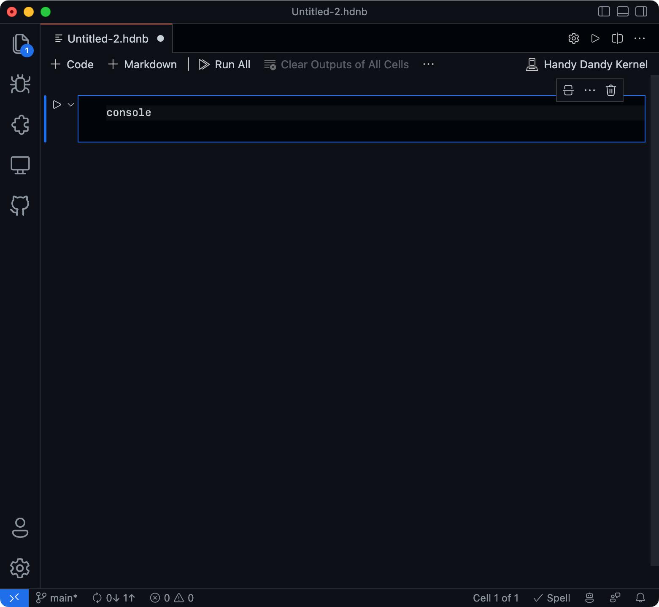Click inside the console code cell editor
The image size is (659, 607).
(361, 119)
